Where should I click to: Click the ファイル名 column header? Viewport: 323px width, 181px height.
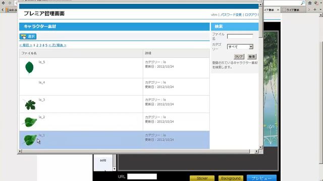[x=29, y=53]
